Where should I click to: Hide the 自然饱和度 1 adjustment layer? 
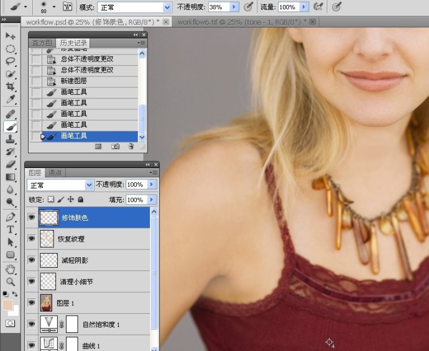click(32, 324)
